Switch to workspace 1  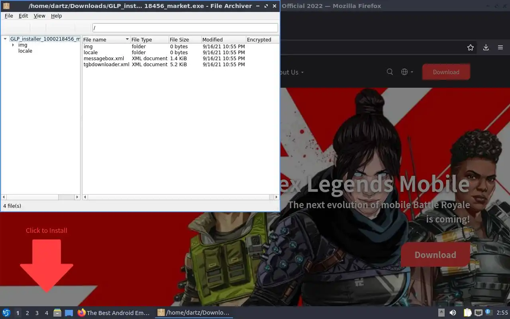click(18, 313)
